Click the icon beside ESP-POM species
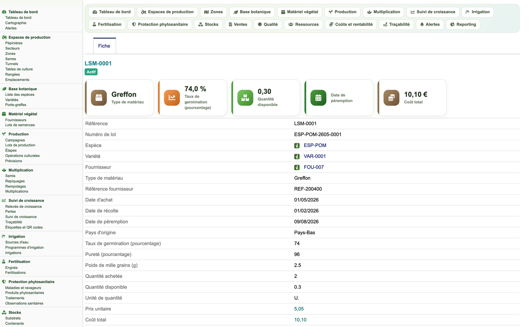 point(297,146)
